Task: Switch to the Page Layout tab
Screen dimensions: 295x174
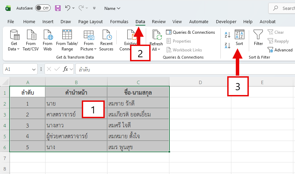Action: (x=90, y=22)
